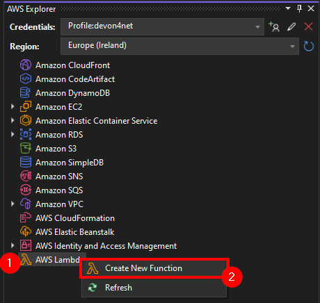This screenshot has width=320, height=303.
Task: Choose Create New Function from context menu
Action: 154,268
